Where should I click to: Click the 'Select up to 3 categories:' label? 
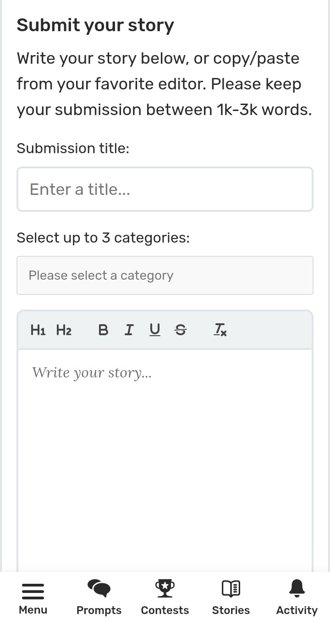pos(103,238)
